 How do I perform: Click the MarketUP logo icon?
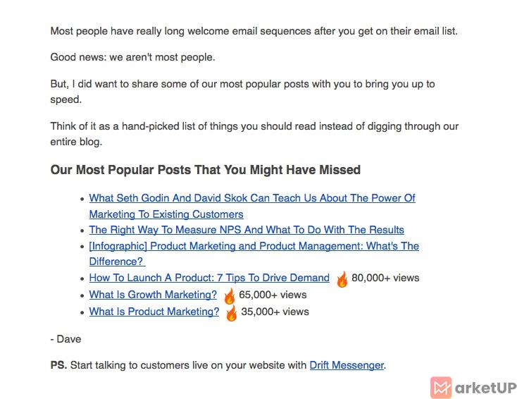pyautogui.click(x=441, y=388)
